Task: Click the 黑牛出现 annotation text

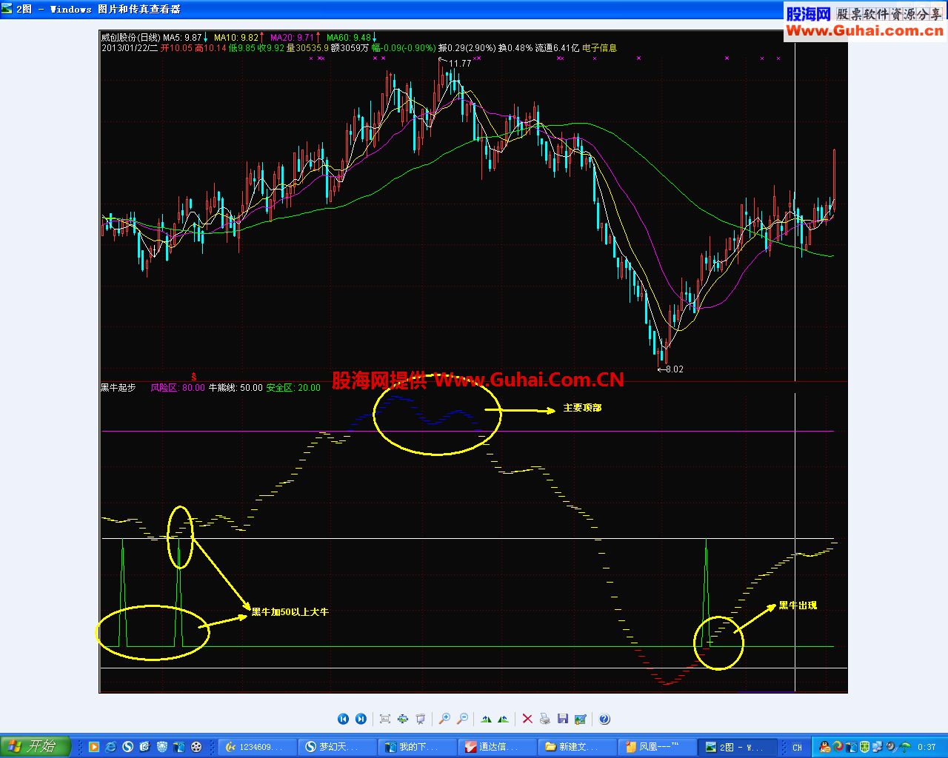Action: pyautogui.click(x=798, y=606)
